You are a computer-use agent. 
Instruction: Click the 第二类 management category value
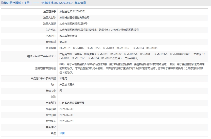[x=63, y=42]
